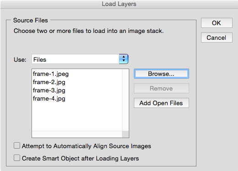Click the disabled Remove button
Image resolution: width=238 pixels, height=171 pixels.
click(161, 88)
